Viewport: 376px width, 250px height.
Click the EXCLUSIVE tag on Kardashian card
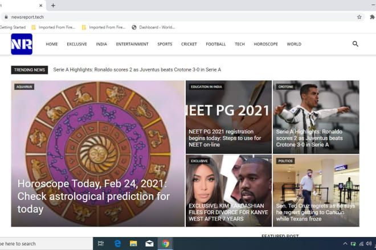pos(199,161)
